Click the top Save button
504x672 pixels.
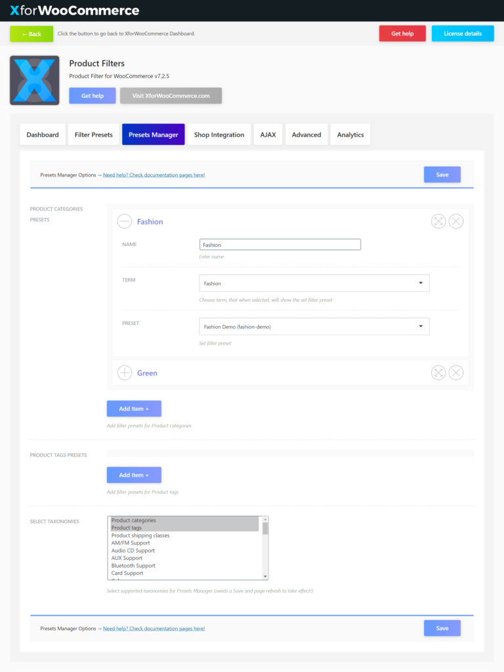coord(442,175)
